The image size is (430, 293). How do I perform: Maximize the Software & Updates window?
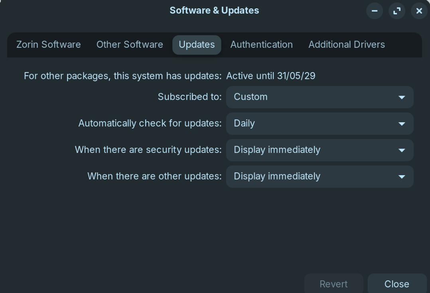396,11
